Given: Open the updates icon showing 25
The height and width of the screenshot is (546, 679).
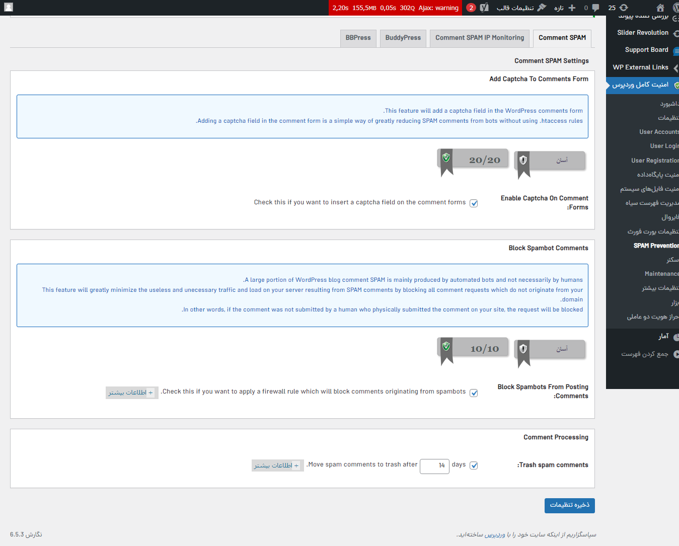Looking at the screenshot, I should coord(618,8).
